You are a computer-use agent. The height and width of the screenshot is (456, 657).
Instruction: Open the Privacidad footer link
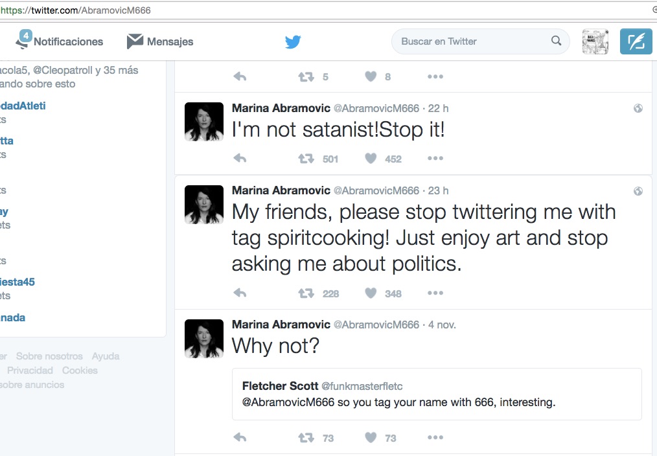[30, 370]
